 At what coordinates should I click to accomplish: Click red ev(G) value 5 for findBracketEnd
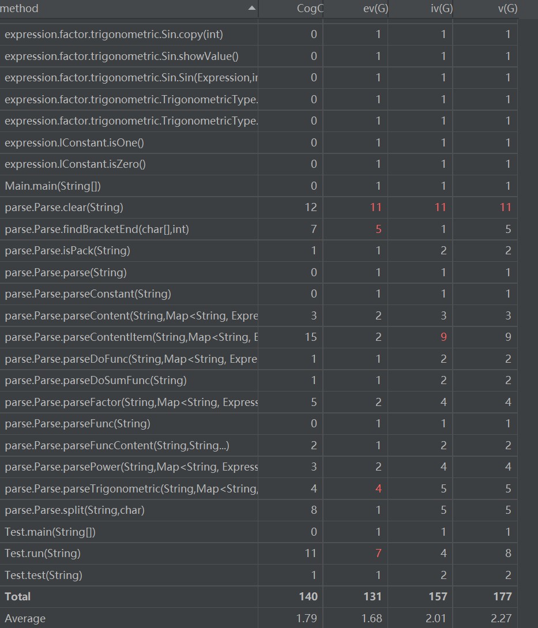[x=379, y=229]
